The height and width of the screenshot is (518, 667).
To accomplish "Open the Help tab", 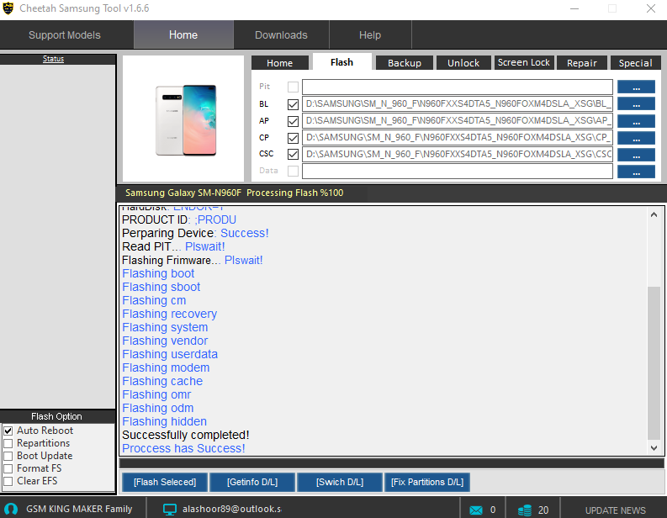I will coord(370,34).
